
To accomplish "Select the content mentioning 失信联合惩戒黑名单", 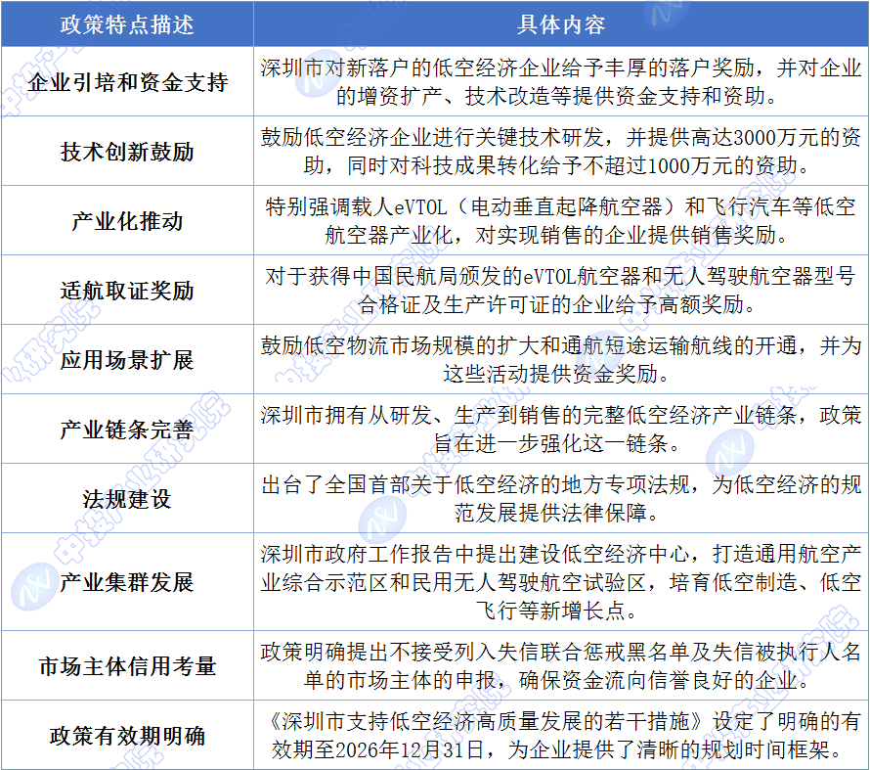I will [x=561, y=666].
